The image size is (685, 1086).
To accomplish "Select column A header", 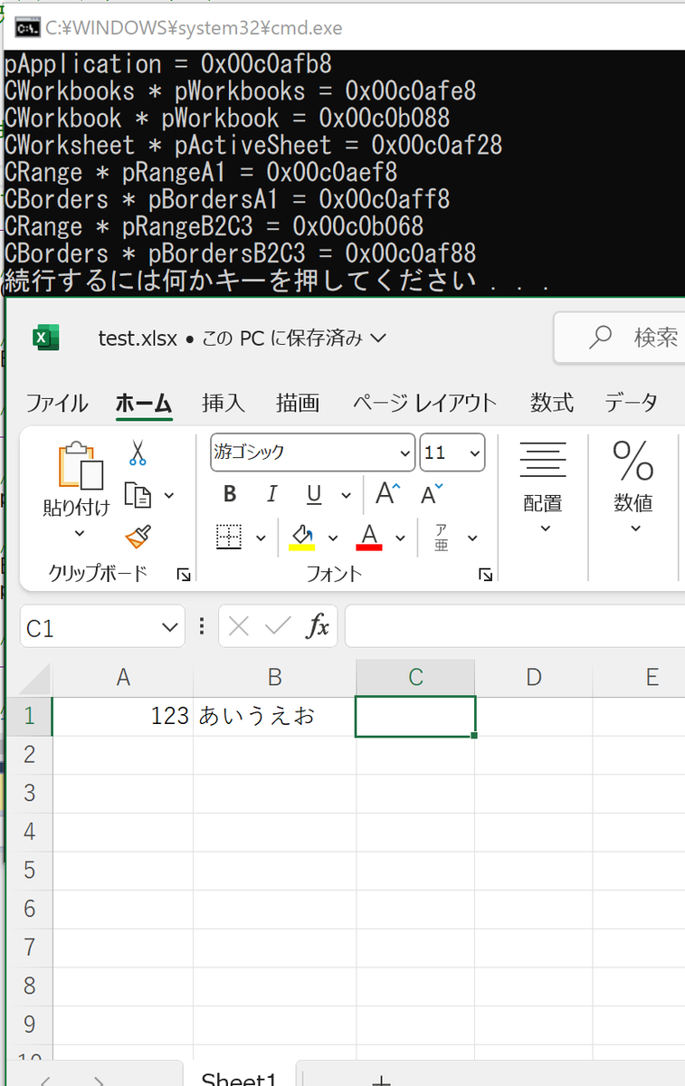I will (123, 677).
